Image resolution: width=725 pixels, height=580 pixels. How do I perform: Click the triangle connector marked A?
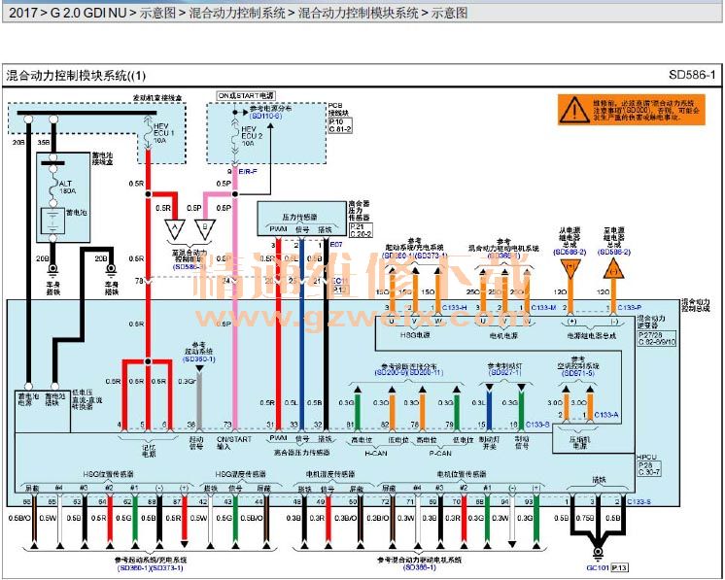[x=175, y=229]
